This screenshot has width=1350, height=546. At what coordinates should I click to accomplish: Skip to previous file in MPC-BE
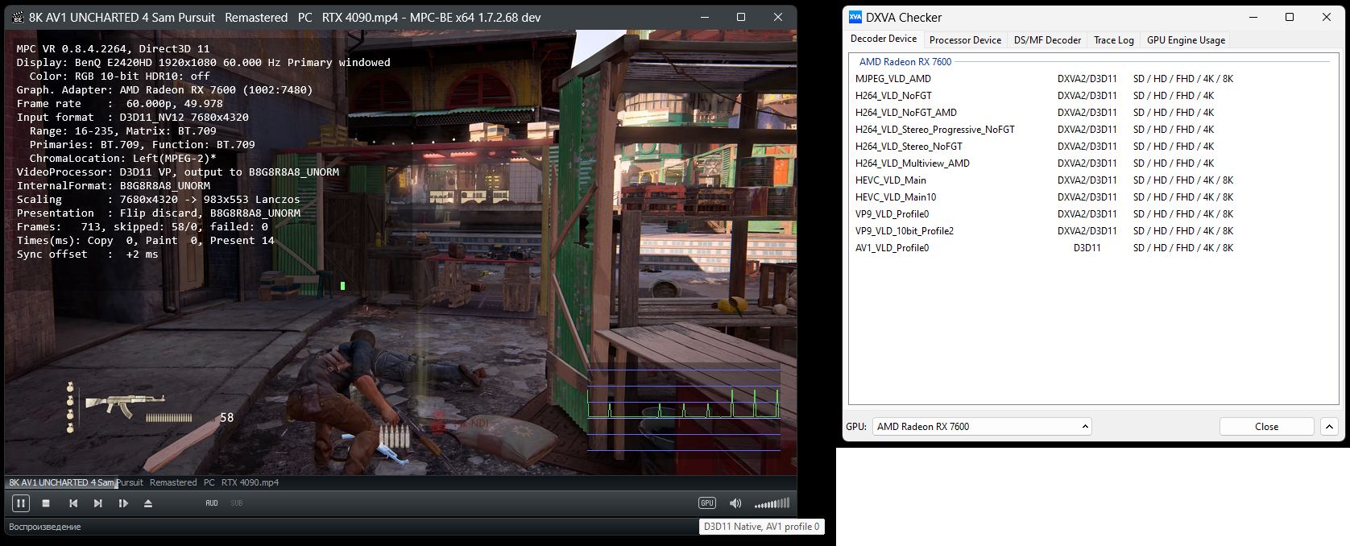point(73,503)
